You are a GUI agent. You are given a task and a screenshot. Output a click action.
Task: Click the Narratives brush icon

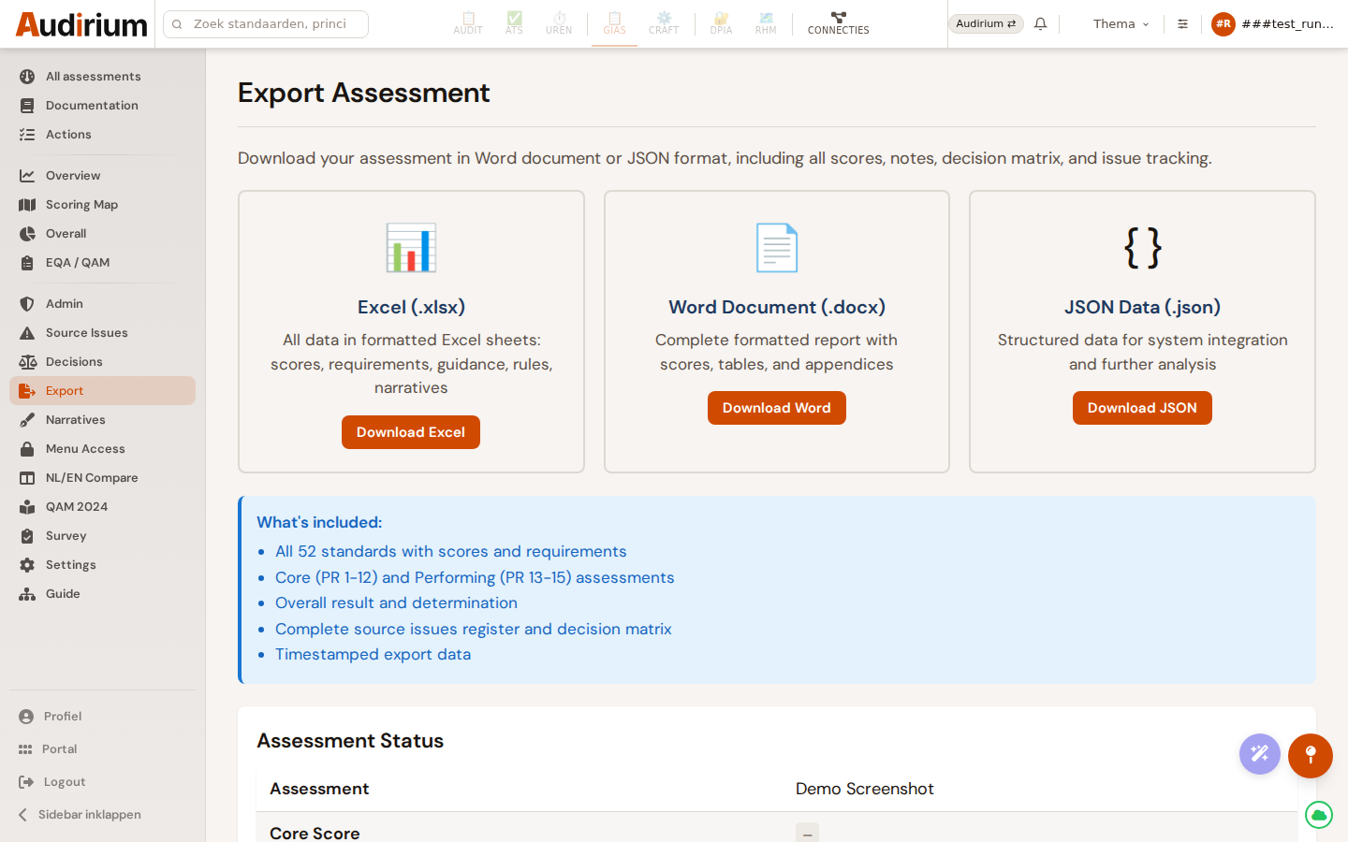point(27,420)
